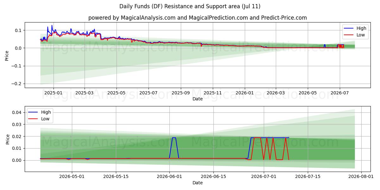Click the '2025-01' x-axis label
The image size is (380, 190).
pyautogui.click(x=53, y=93)
